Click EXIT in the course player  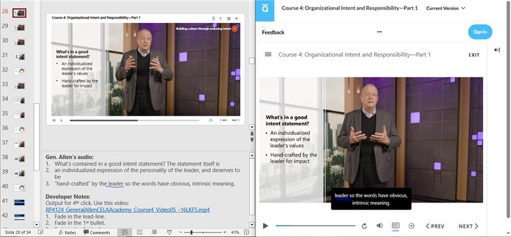474,55
